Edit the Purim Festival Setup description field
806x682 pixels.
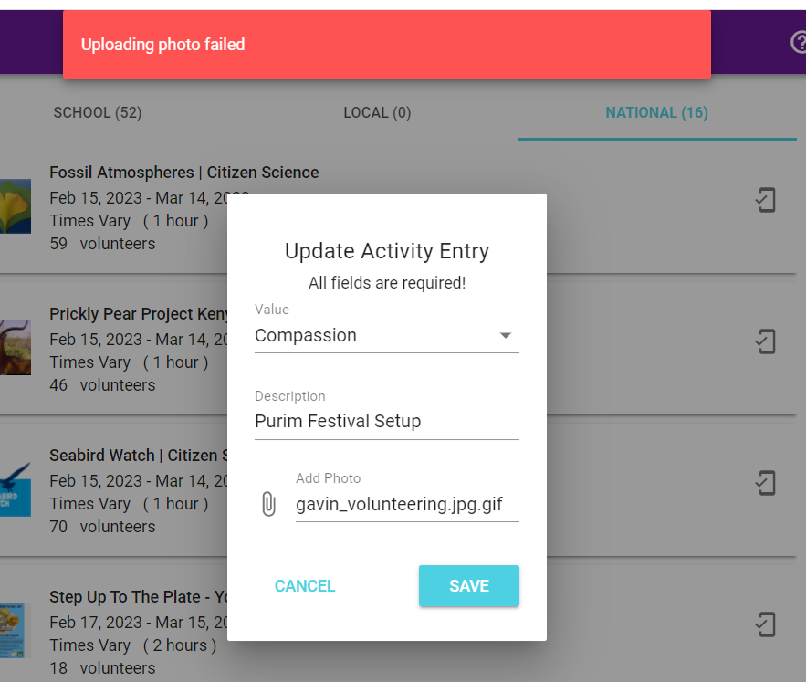[386, 421]
